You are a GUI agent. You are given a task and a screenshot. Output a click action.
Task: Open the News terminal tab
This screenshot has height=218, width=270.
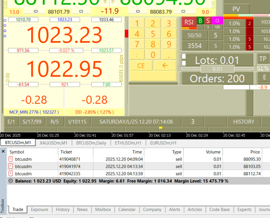point(83,209)
